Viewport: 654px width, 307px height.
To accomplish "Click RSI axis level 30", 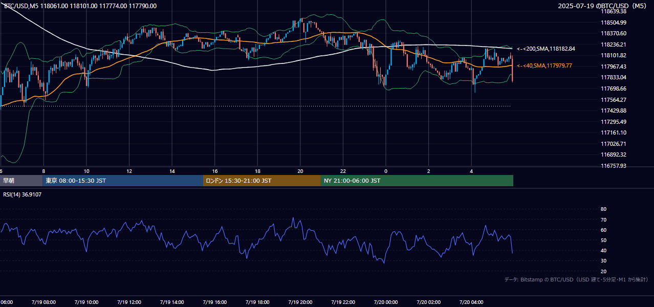I will (x=603, y=261).
